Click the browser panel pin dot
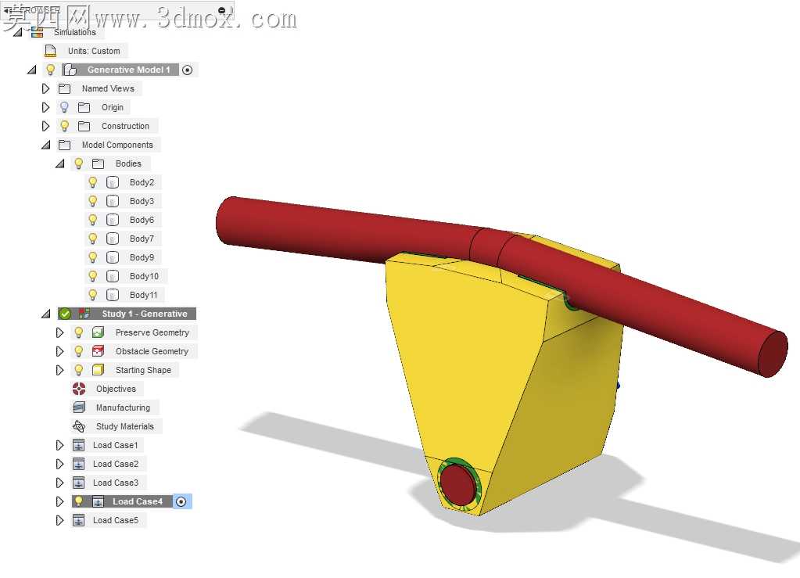800x578 pixels. (221, 10)
